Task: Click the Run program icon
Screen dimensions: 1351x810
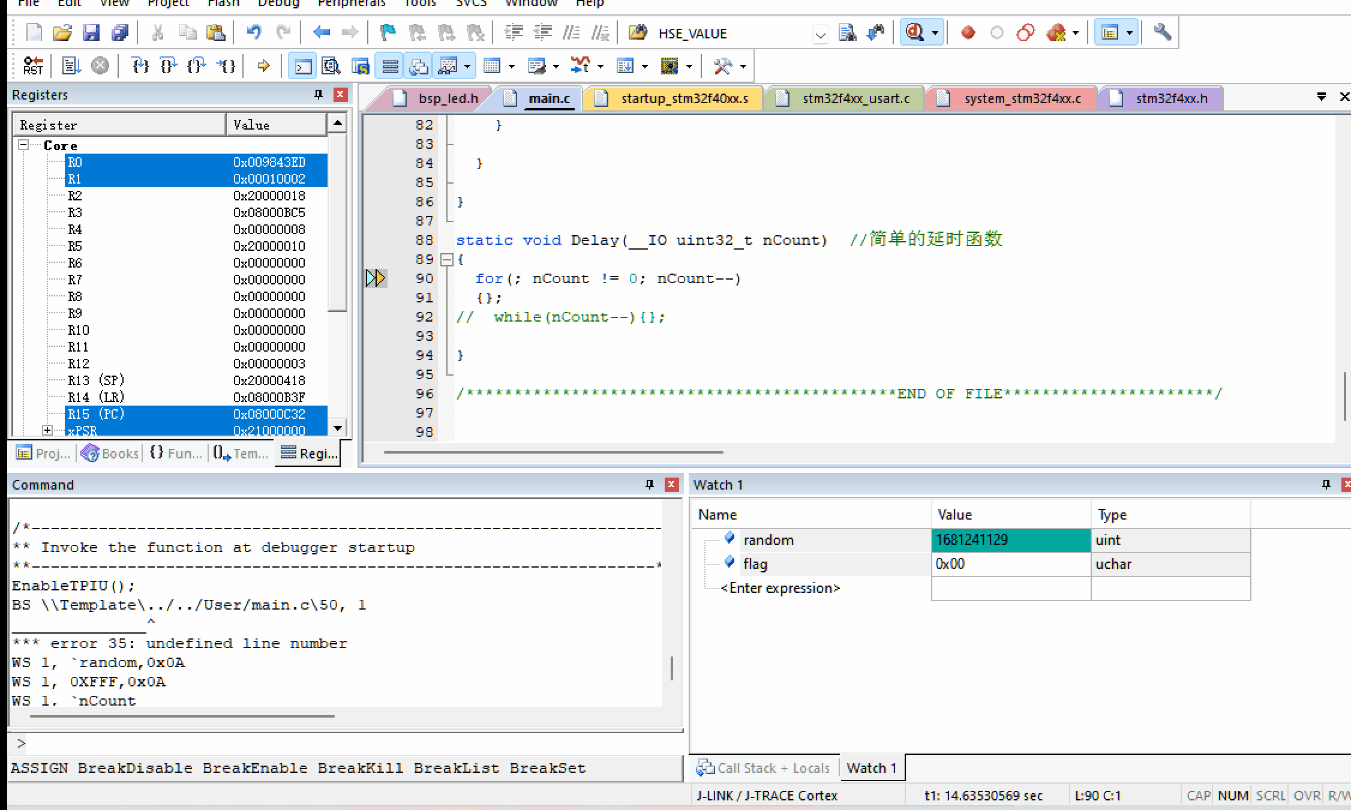Action: 71,65
